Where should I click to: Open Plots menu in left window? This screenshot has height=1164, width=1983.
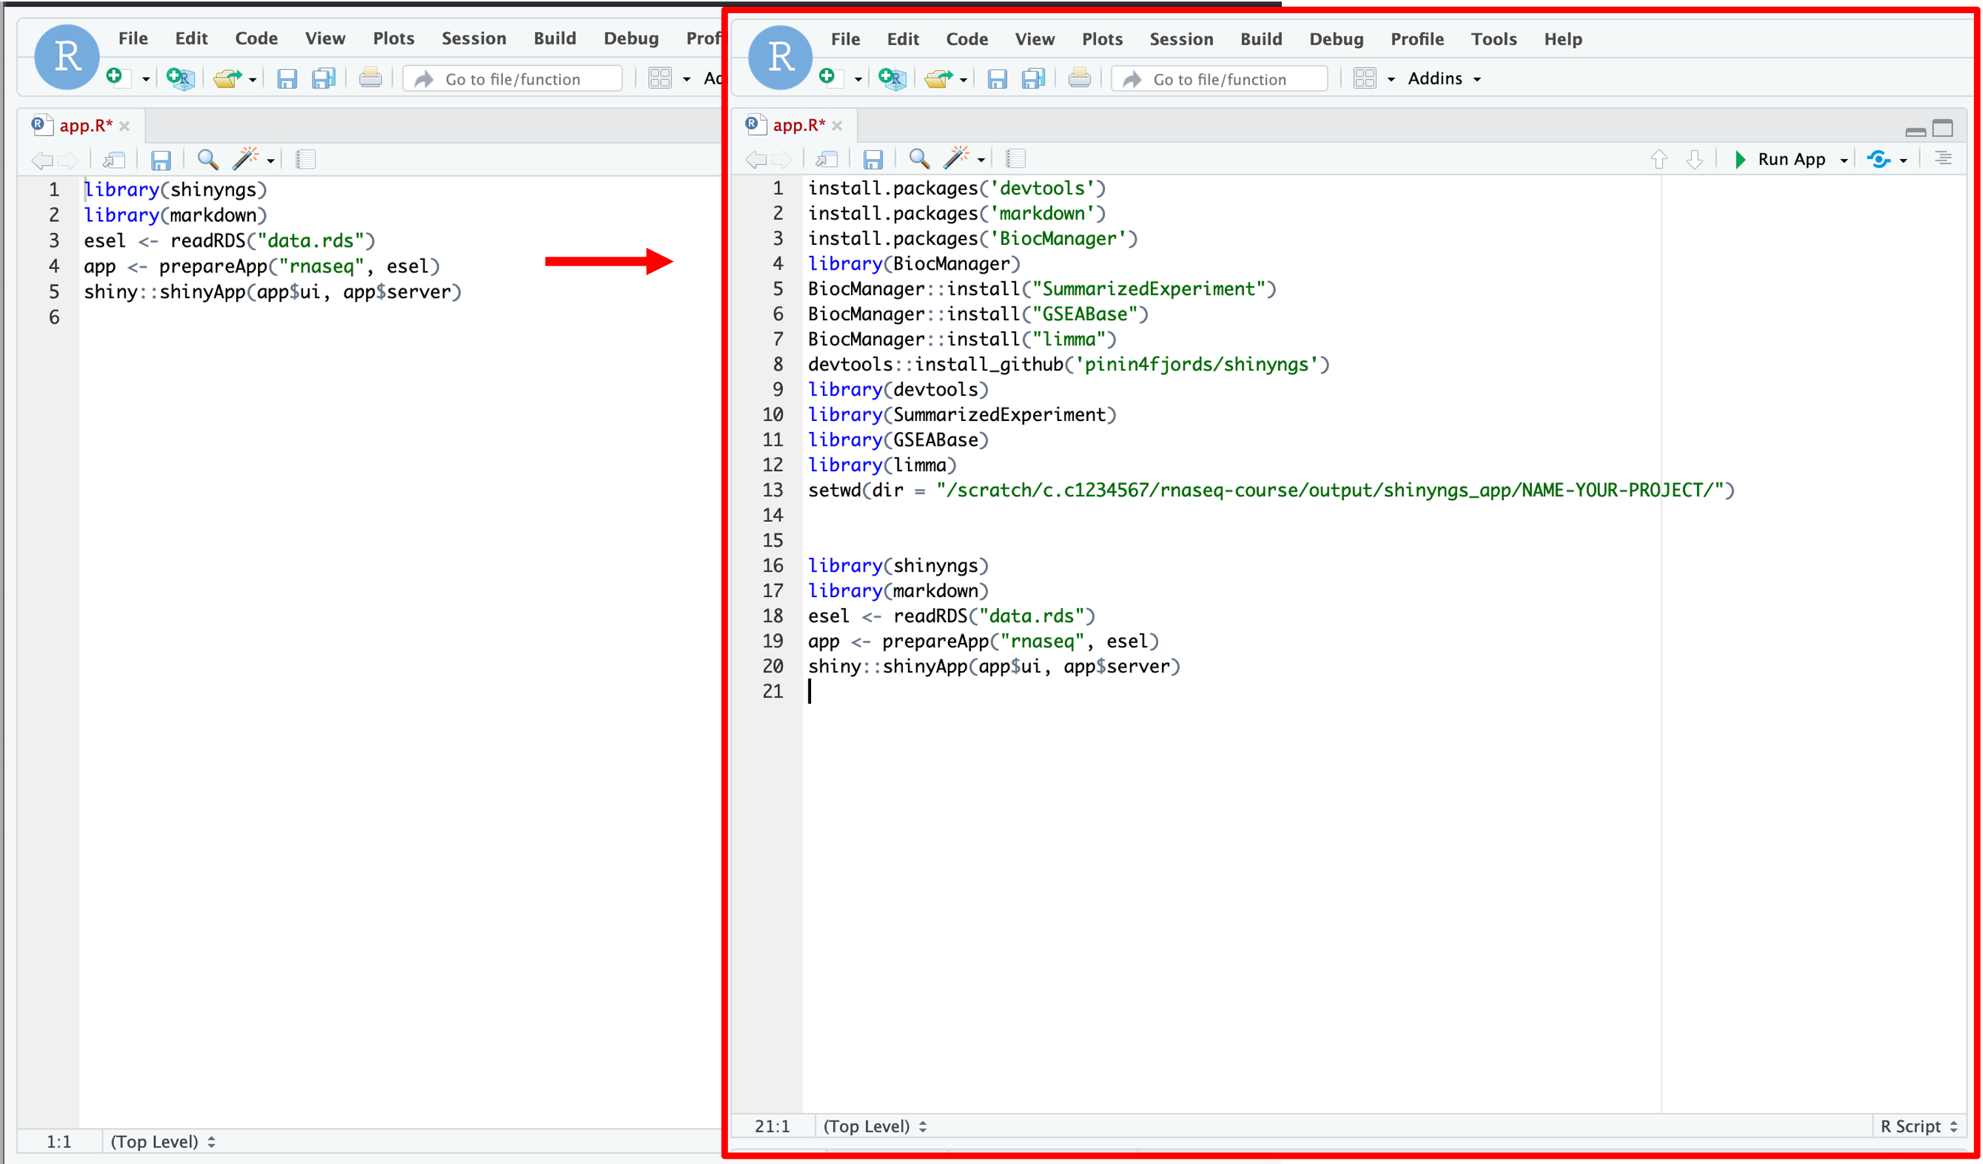pyautogui.click(x=393, y=38)
